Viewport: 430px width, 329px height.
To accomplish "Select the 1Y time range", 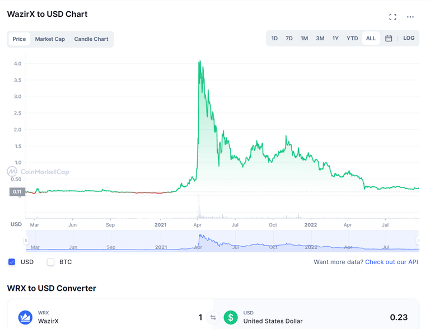I will click(335, 39).
